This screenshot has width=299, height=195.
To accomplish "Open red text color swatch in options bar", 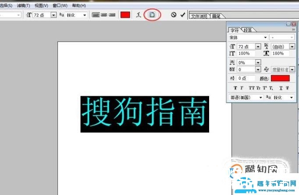I will tap(125, 15).
